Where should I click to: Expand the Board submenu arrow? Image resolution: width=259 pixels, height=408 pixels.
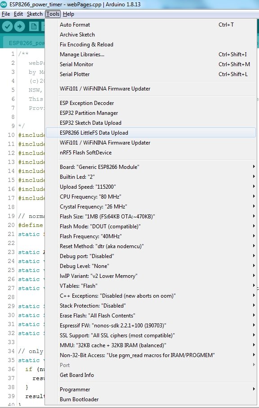[x=254, y=167]
